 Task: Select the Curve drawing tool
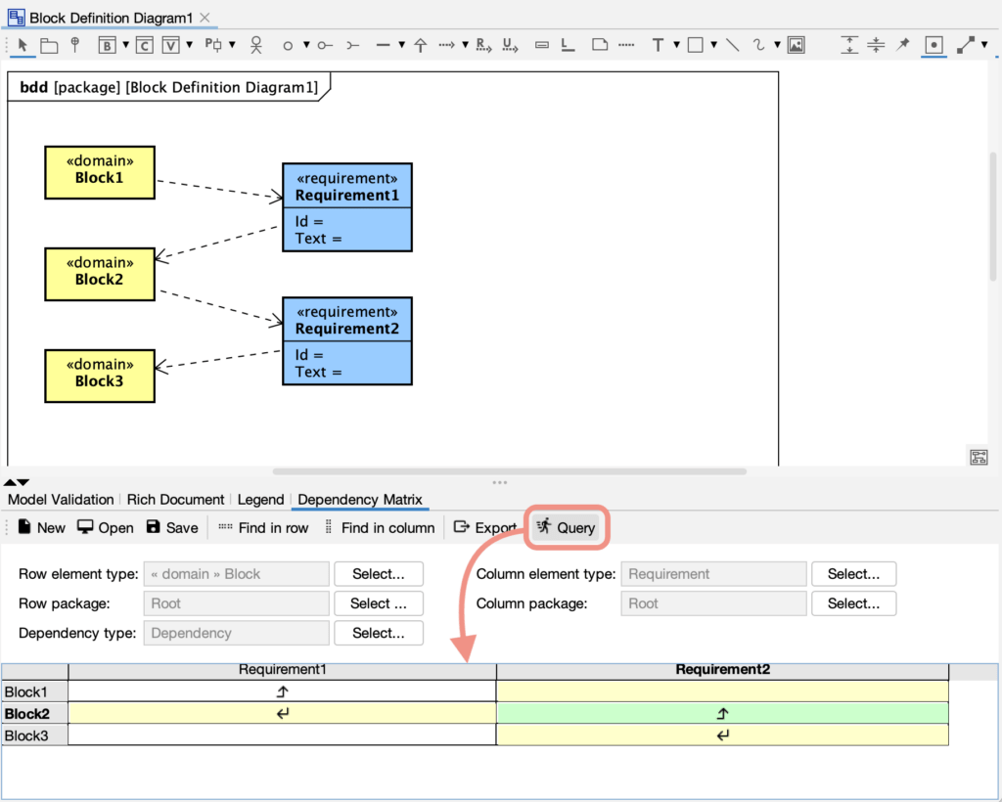pos(758,45)
